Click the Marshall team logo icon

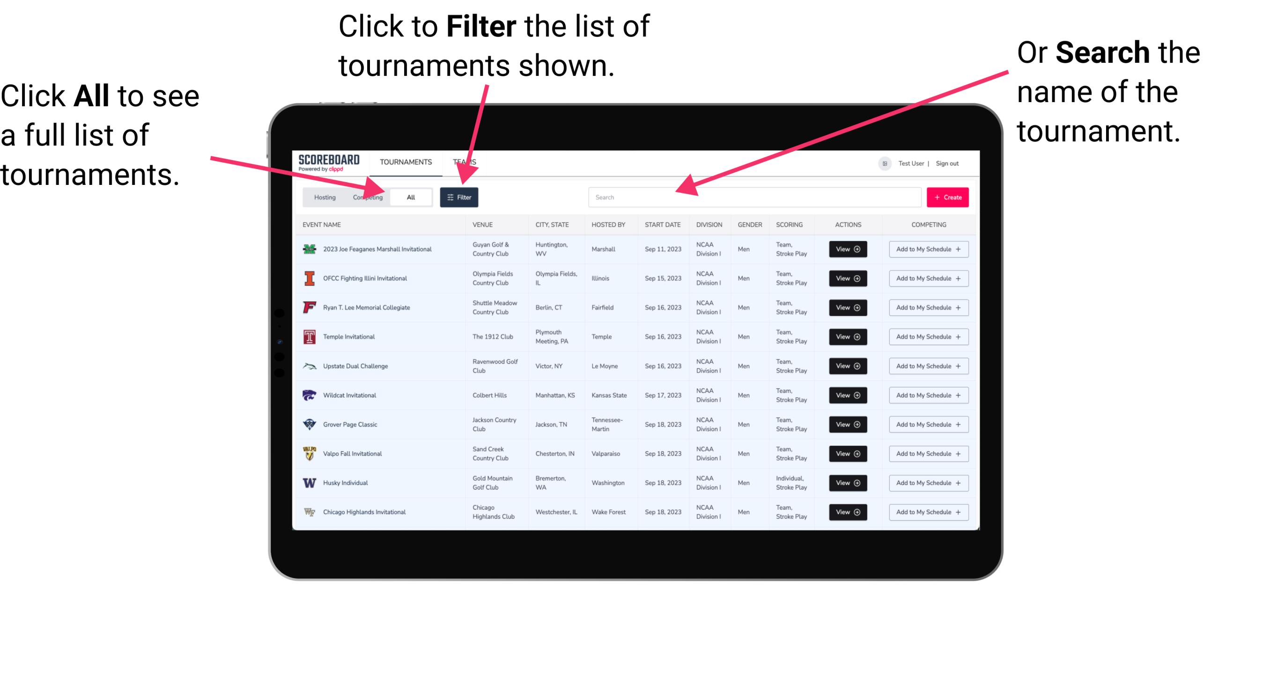pos(309,249)
